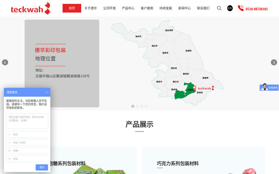The image size is (279, 174).
Task: Click the teckwah map pin marker
Action: [x=194, y=88]
